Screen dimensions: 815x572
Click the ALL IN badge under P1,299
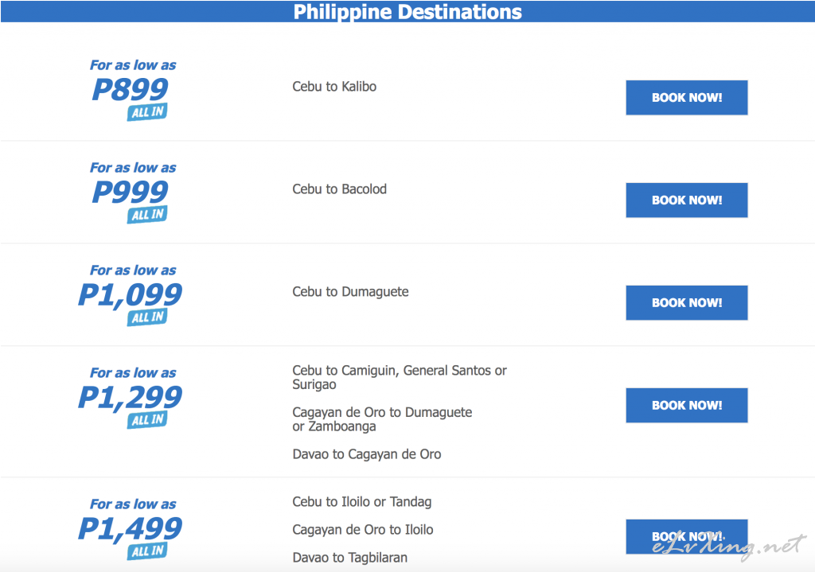pos(147,420)
